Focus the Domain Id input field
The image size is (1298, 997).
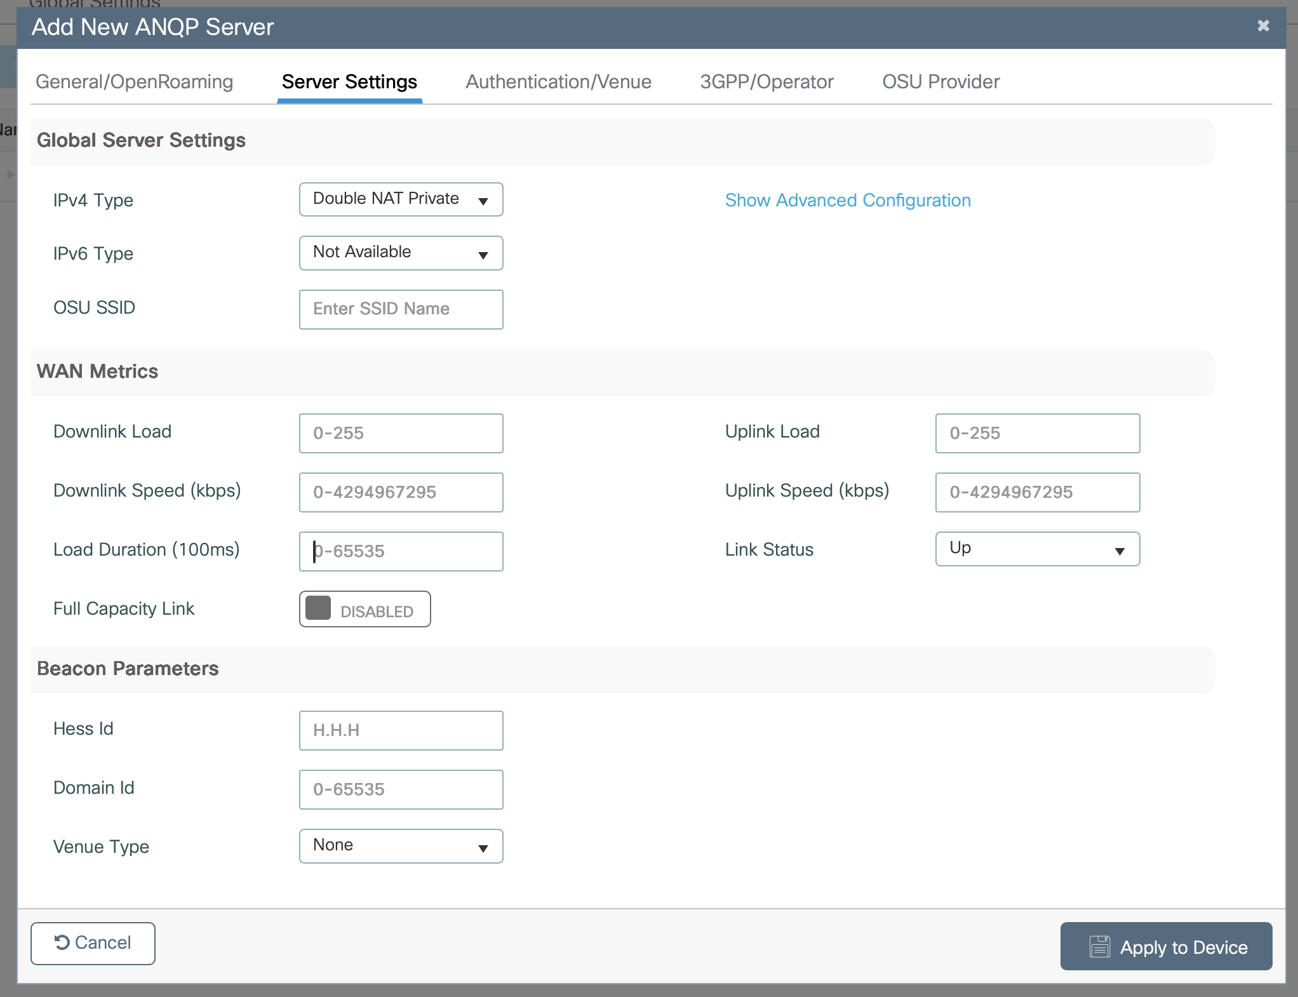point(401,789)
